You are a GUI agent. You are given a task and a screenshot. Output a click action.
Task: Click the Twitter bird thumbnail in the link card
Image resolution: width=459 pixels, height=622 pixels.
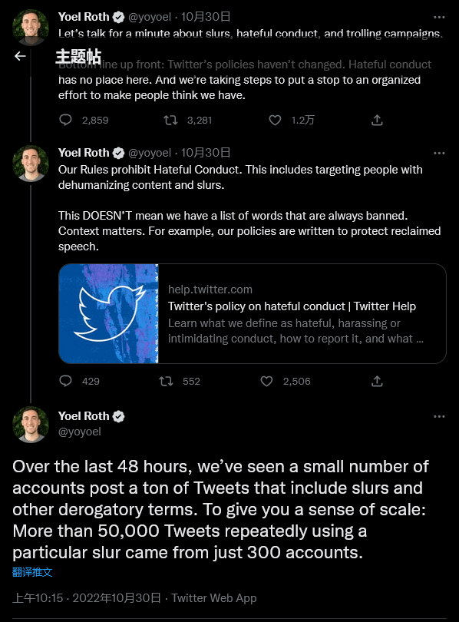[x=108, y=313]
